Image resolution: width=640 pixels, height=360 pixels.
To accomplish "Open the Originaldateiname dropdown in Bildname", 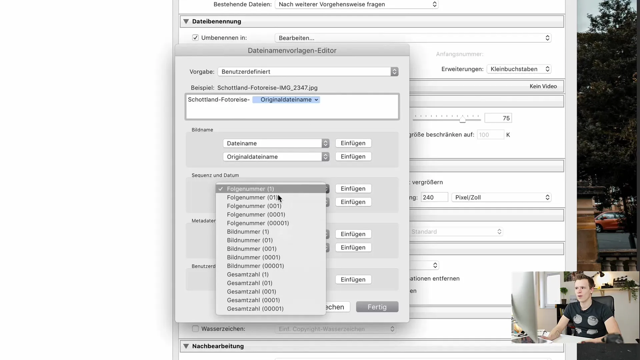I will (276, 157).
